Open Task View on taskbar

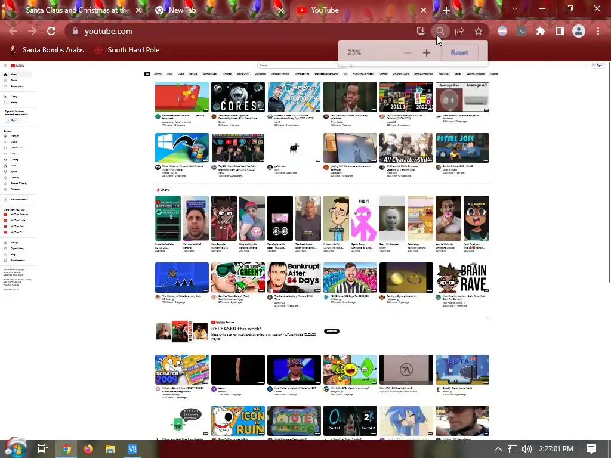43,449
